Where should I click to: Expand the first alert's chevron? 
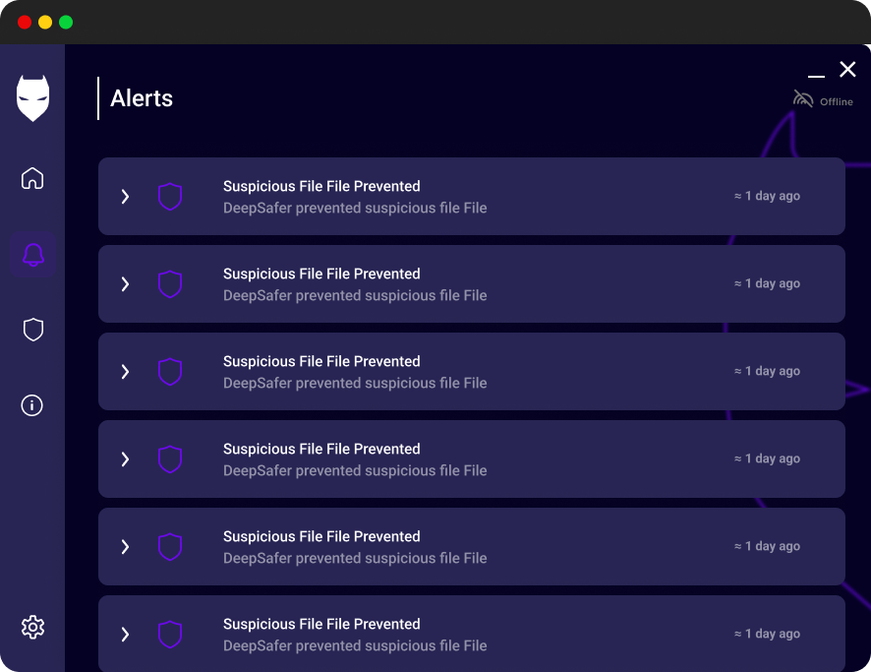[125, 197]
